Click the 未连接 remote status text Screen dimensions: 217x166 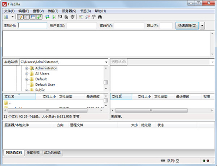pyautogui.click(x=116, y=117)
